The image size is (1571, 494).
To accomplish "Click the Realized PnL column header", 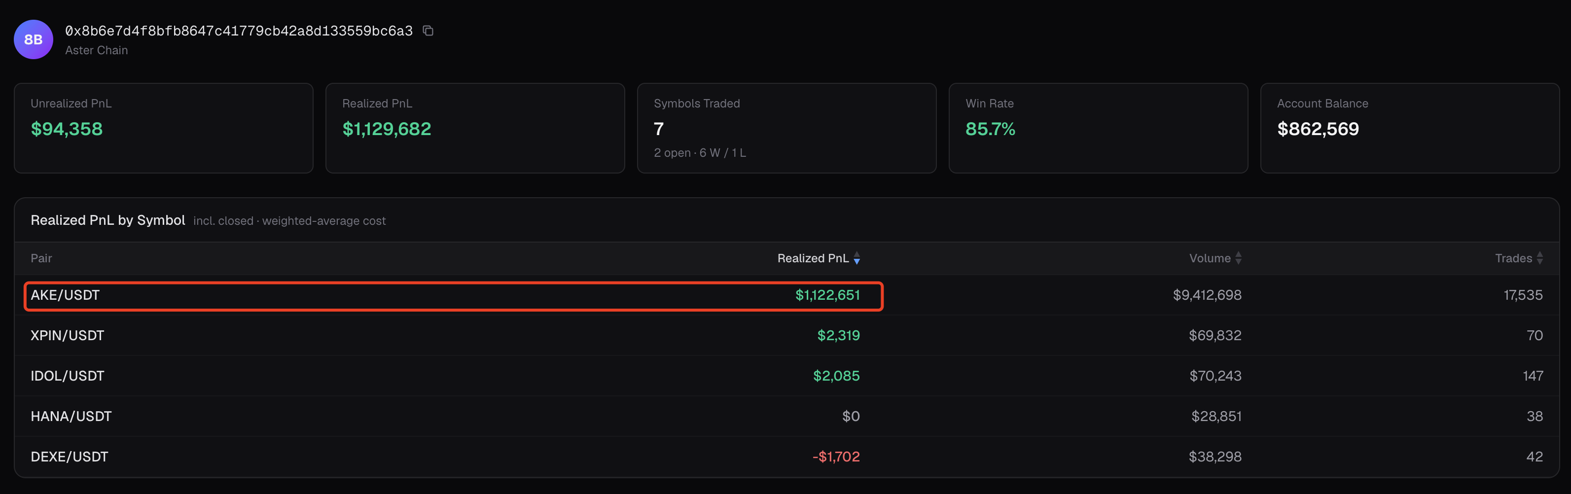I will pyautogui.click(x=812, y=258).
